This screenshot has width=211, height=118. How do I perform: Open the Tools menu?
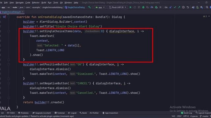click(56, 3)
